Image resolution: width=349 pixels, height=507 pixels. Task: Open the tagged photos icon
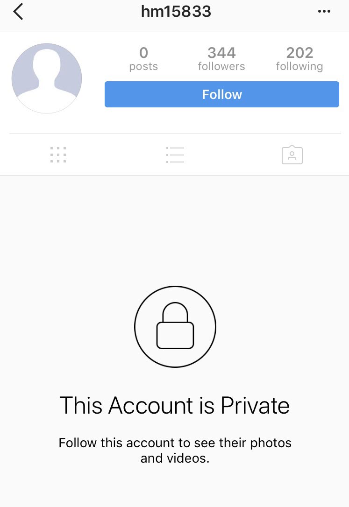click(x=292, y=155)
